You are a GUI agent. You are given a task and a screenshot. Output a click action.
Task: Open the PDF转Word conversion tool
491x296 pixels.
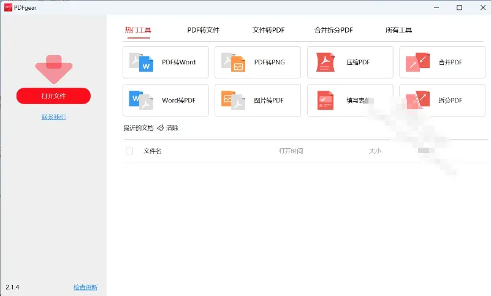pos(166,63)
